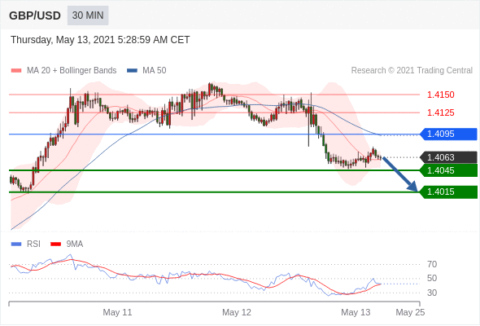Click the RSI 70 level label

432,264
